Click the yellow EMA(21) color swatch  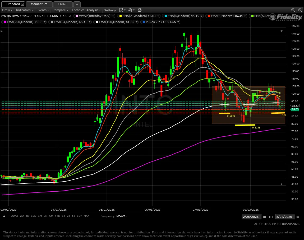(x=121, y=16)
